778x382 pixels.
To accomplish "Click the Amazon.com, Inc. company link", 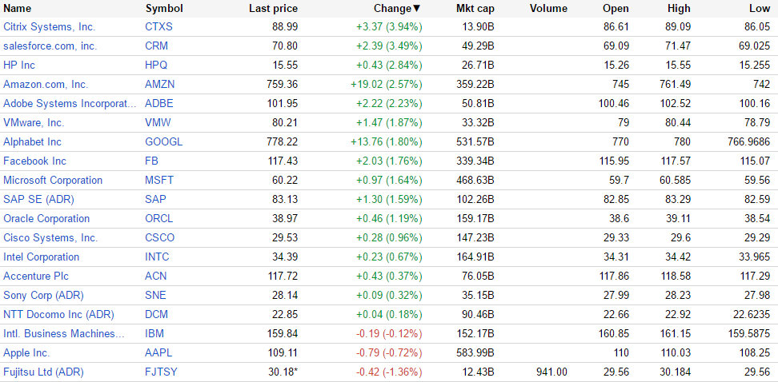I will tap(46, 85).
